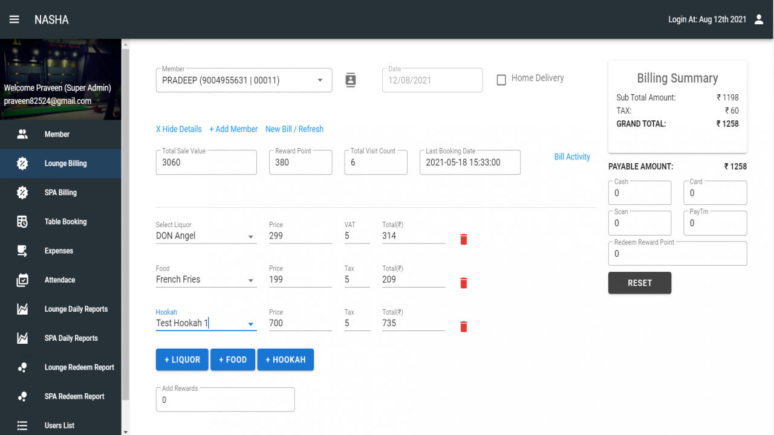The width and height of the screenshot is (774, 435).
Task: Click the RESET button
Action: tap(640, 283)
